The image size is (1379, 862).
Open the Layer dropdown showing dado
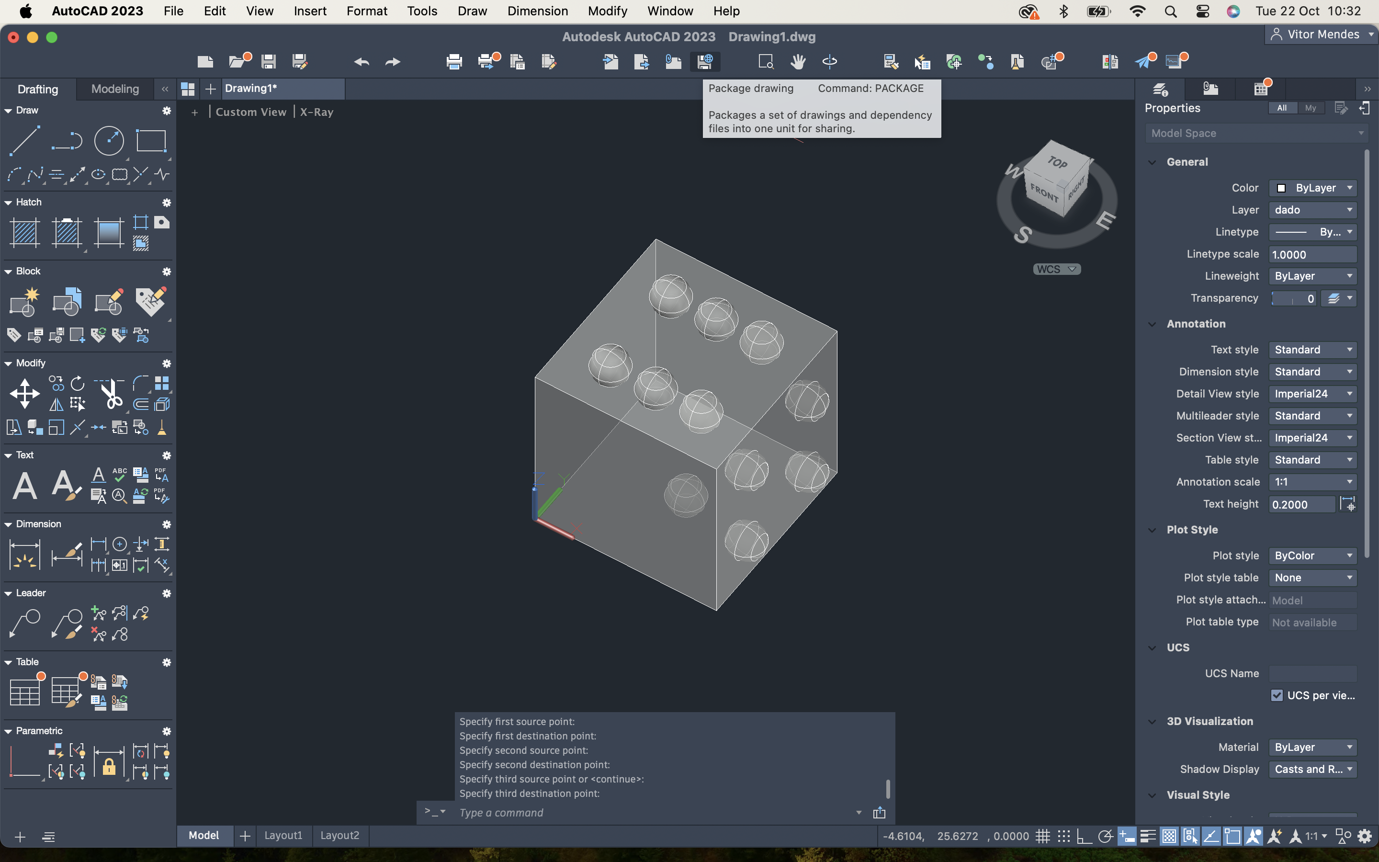tap(1313, 210)
